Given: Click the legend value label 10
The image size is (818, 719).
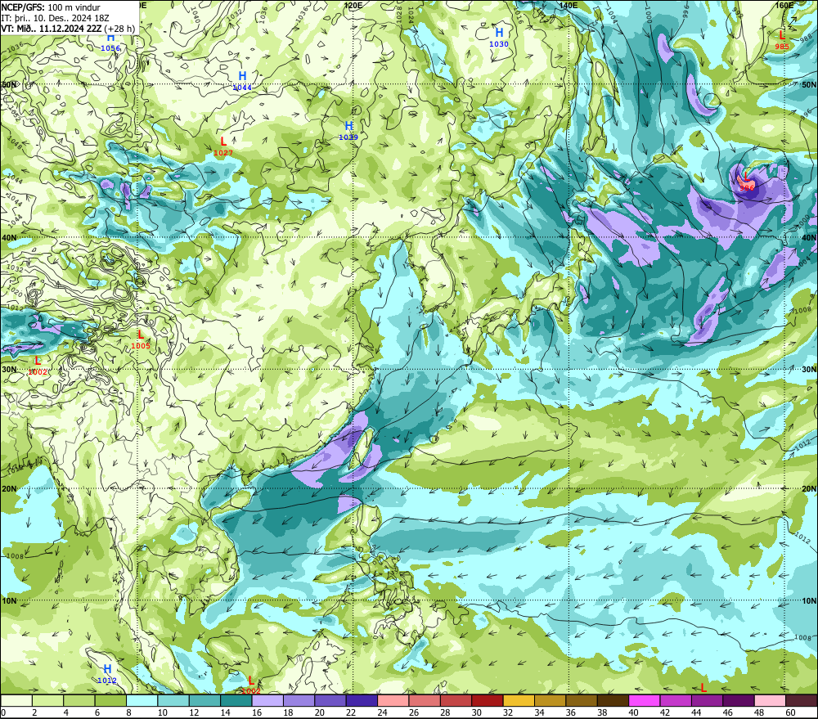Looking at the screenshot, I should (x=162, y=712).
